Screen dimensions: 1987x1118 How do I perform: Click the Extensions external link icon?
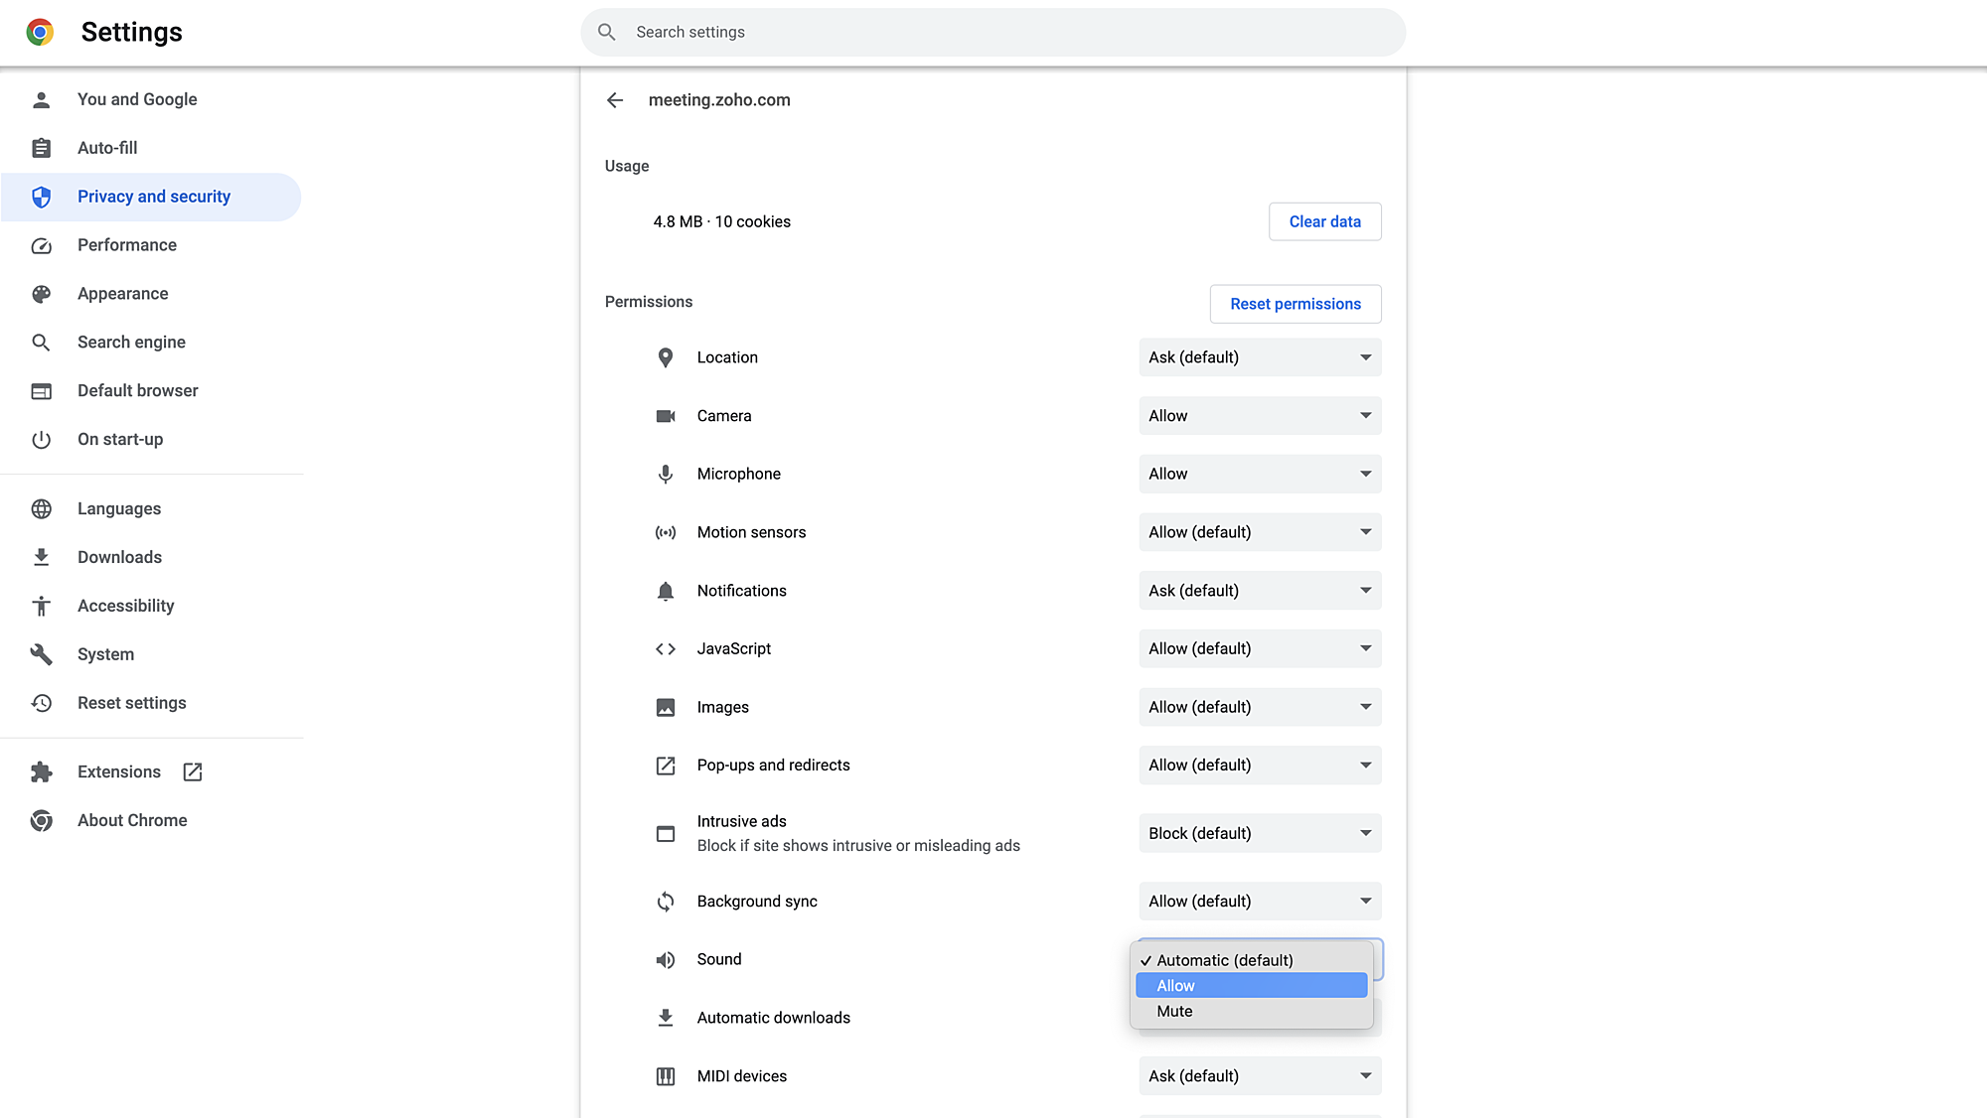(x=193, y=771)
